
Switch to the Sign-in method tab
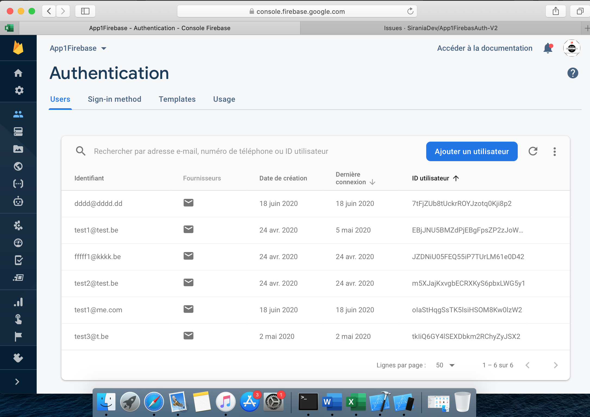point(114,99)
